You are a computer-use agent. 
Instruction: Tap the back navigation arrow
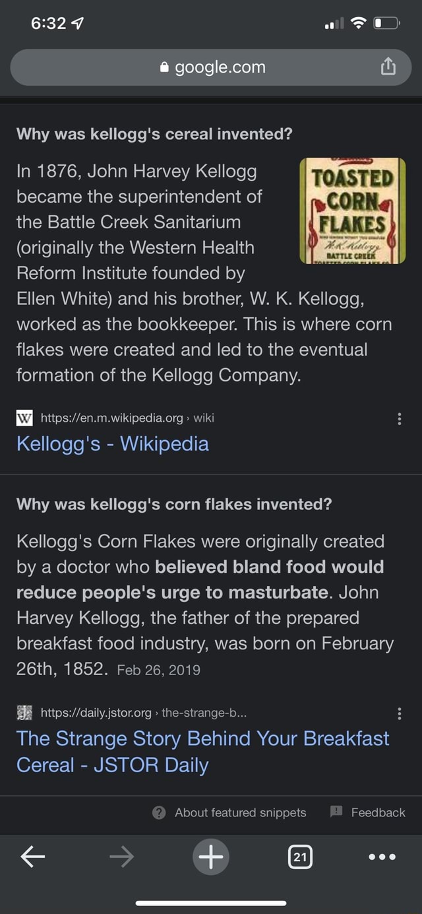[x=32, y=857]
